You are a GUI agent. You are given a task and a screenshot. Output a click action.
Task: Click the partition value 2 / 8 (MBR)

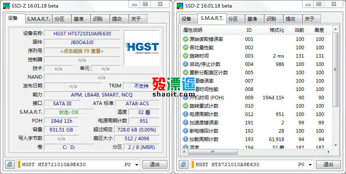(141, 147)
